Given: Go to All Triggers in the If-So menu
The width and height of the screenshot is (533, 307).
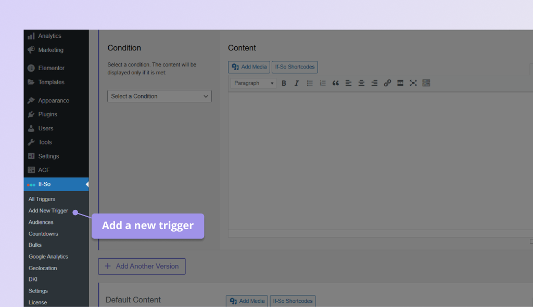Looking at the screenshot, I should [x=42, y=199].
